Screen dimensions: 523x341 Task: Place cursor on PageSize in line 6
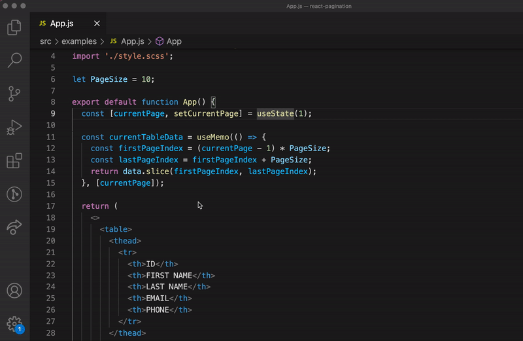click(x=109, y=79)
